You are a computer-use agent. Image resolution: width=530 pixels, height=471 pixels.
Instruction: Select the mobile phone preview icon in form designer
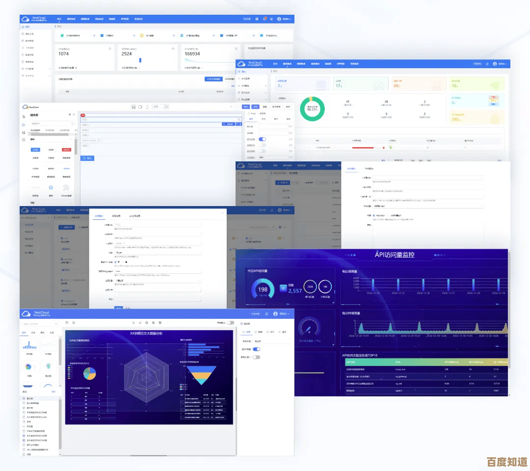click(x=147, y=106)
